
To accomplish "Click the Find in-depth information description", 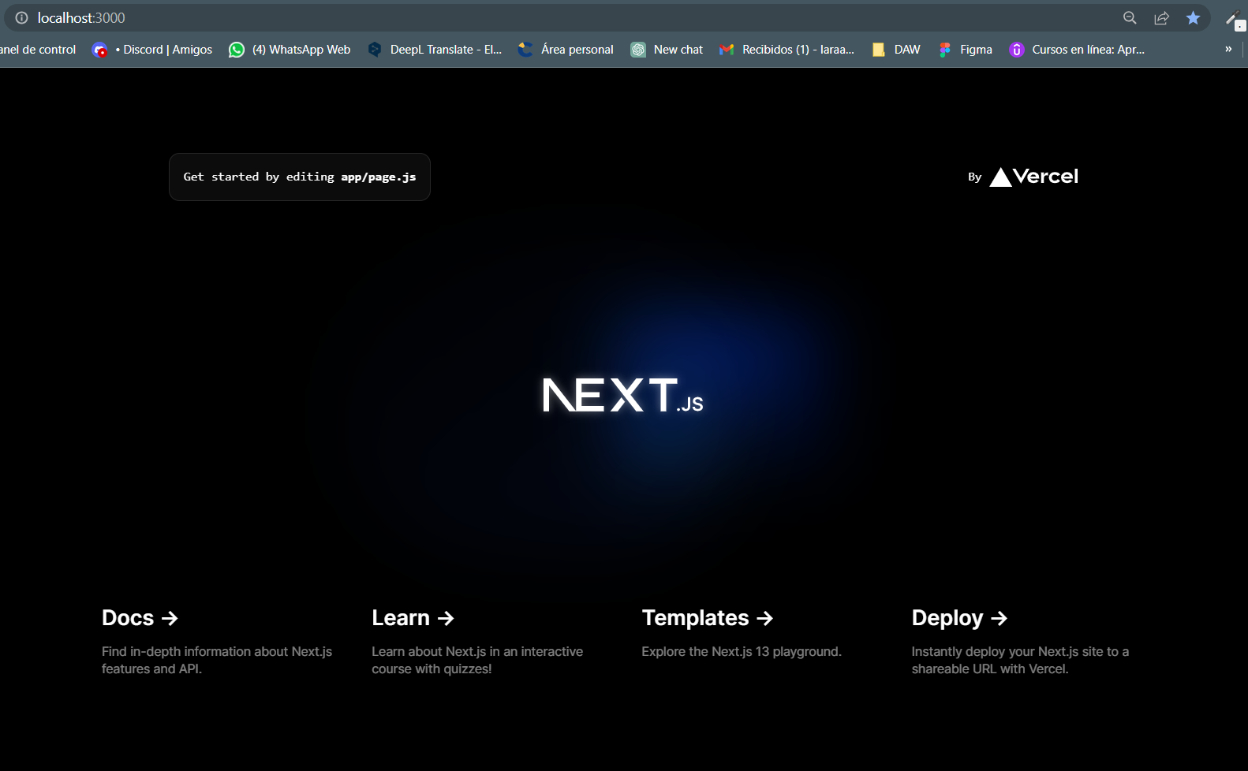I will (x=217, y=660).
